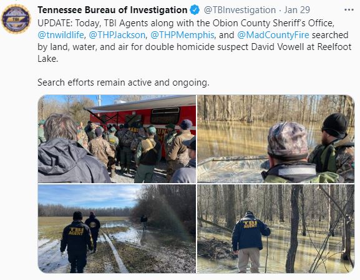Viewport: 360px width, 280px height.
Task: Follow the @MadCountyFire mention link
Action: 273,35
